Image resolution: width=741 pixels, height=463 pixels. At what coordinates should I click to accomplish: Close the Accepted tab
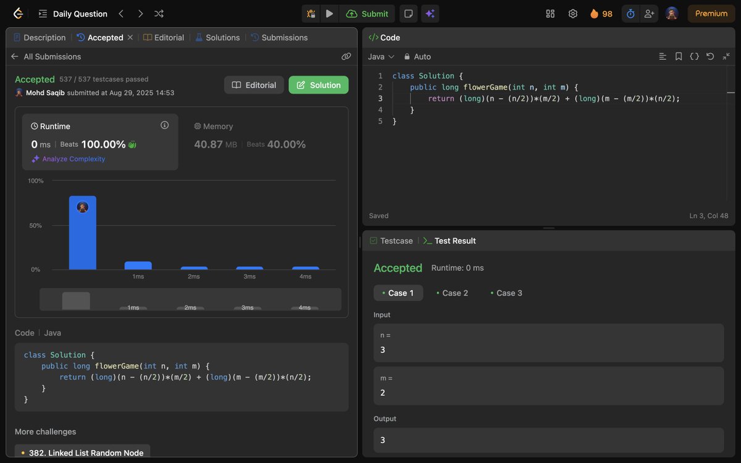[x=130, y=38]
